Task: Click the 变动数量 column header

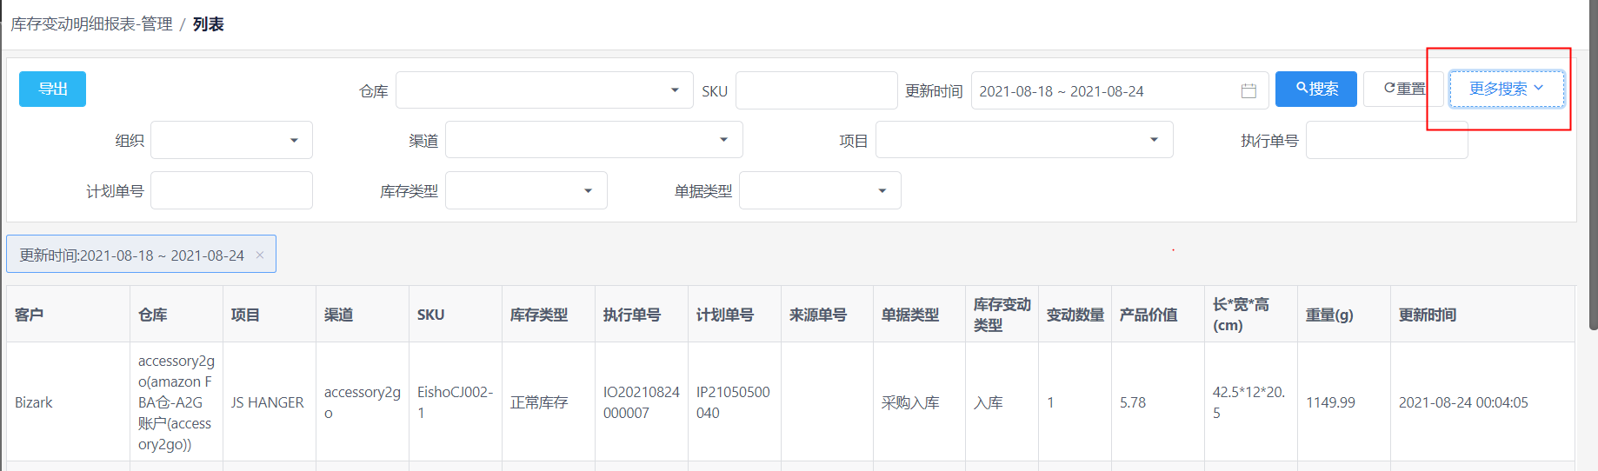Action: point(1075,315)
